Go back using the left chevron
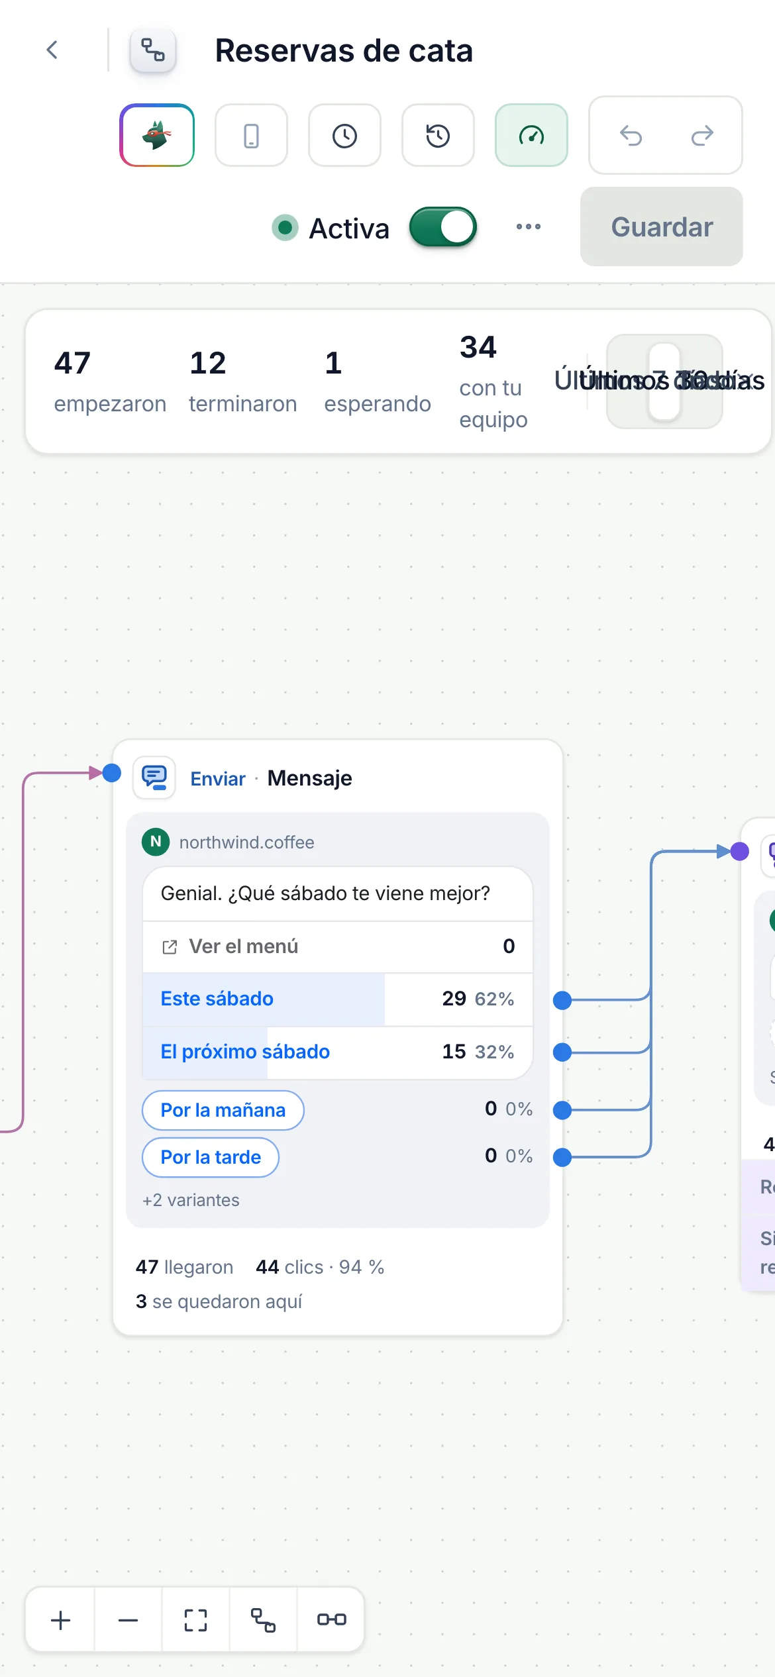Image resolution: width=775 pixels, height=1677 pixels. tap(52, 50)
